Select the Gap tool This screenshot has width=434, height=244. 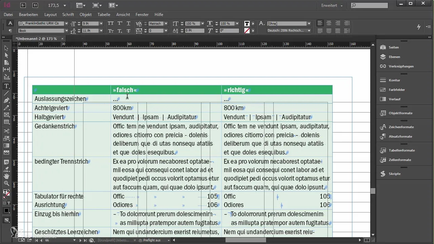pyautogui.click(x=6, y=69)
